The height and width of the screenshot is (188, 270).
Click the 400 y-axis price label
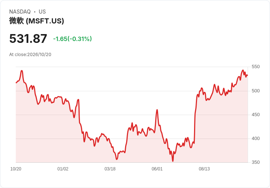click(x=256, y=139)
